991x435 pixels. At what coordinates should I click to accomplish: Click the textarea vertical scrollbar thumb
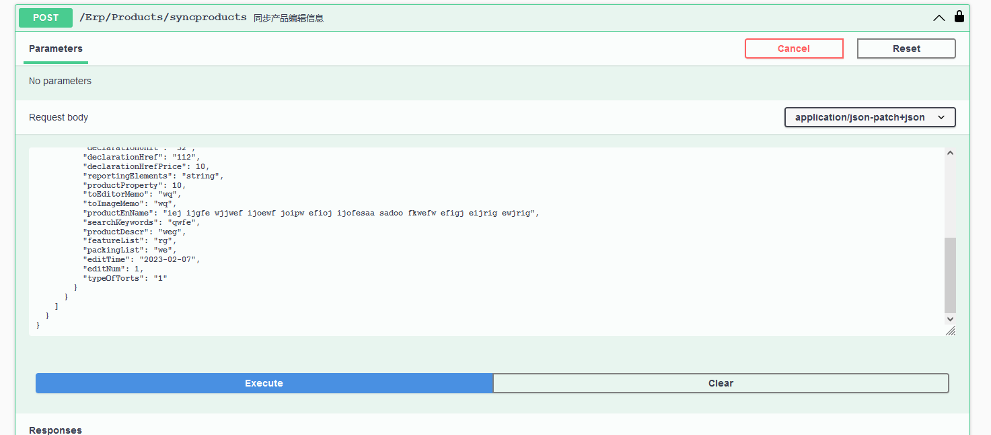pyautogui.click(x=950, y=275)
